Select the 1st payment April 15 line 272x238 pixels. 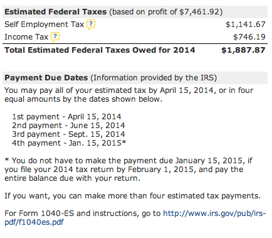click(66, 117)
